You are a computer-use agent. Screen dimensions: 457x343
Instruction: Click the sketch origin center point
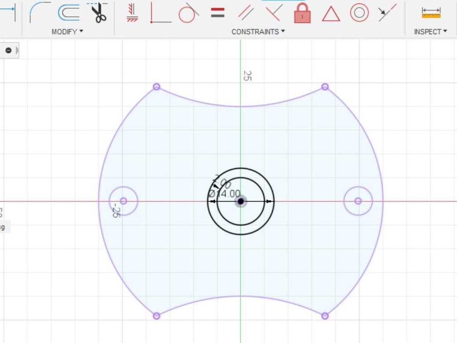point(240,201)
